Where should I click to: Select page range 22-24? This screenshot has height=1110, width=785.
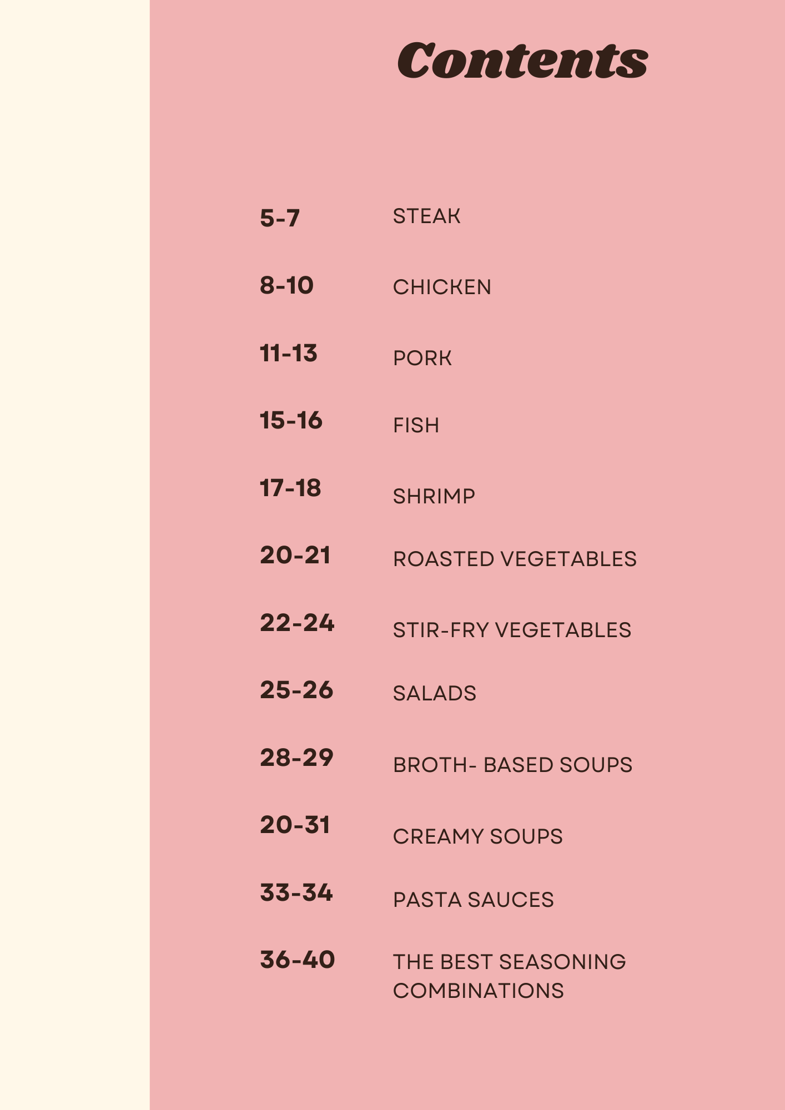coord(297,623)
